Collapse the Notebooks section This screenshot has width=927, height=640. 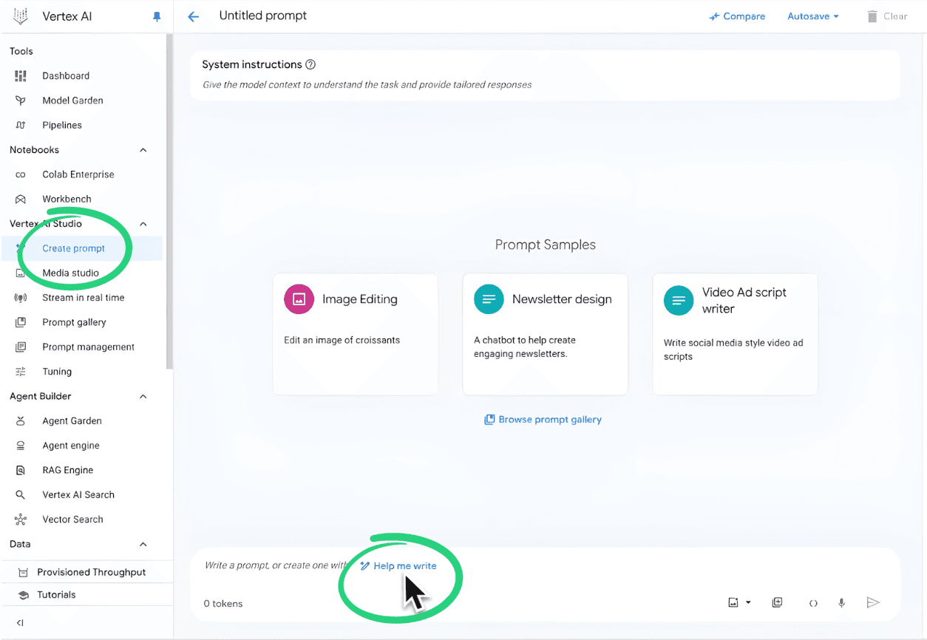(x=143, y=150)
